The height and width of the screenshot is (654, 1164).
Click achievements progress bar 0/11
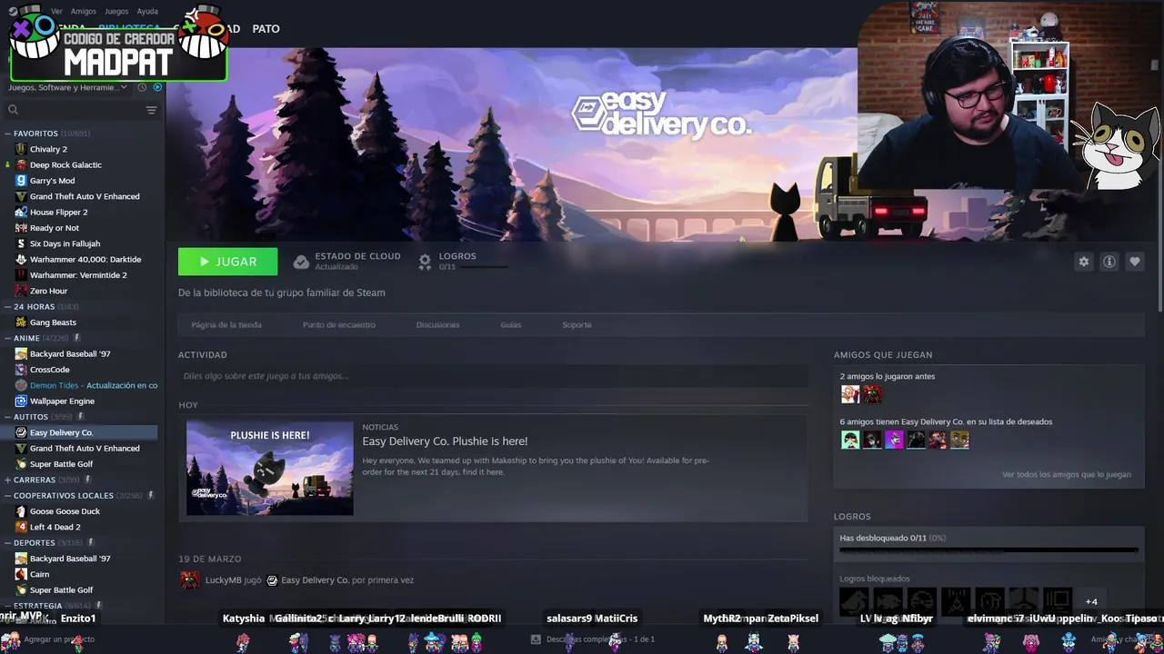(x=988, y=550)
